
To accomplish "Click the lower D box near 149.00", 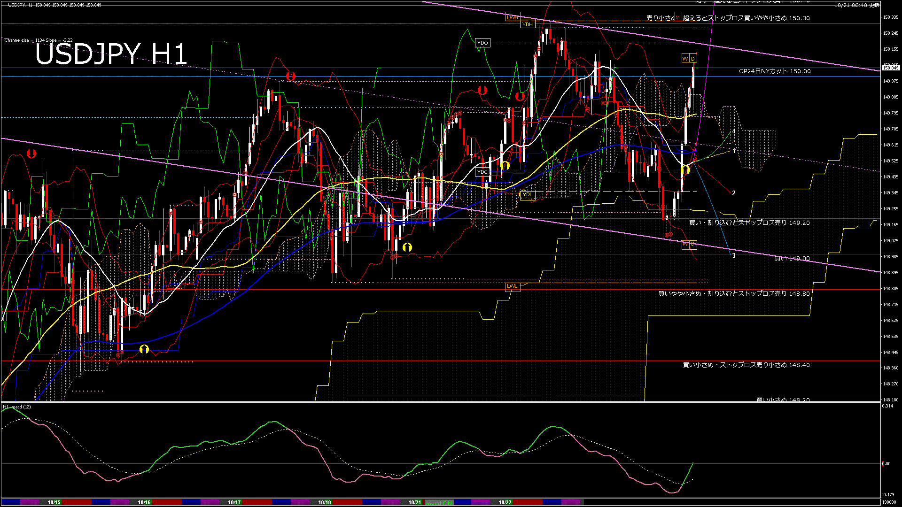I will click(693, 244).
